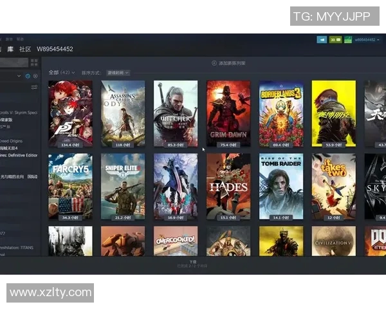Click the library search input field

13,62
